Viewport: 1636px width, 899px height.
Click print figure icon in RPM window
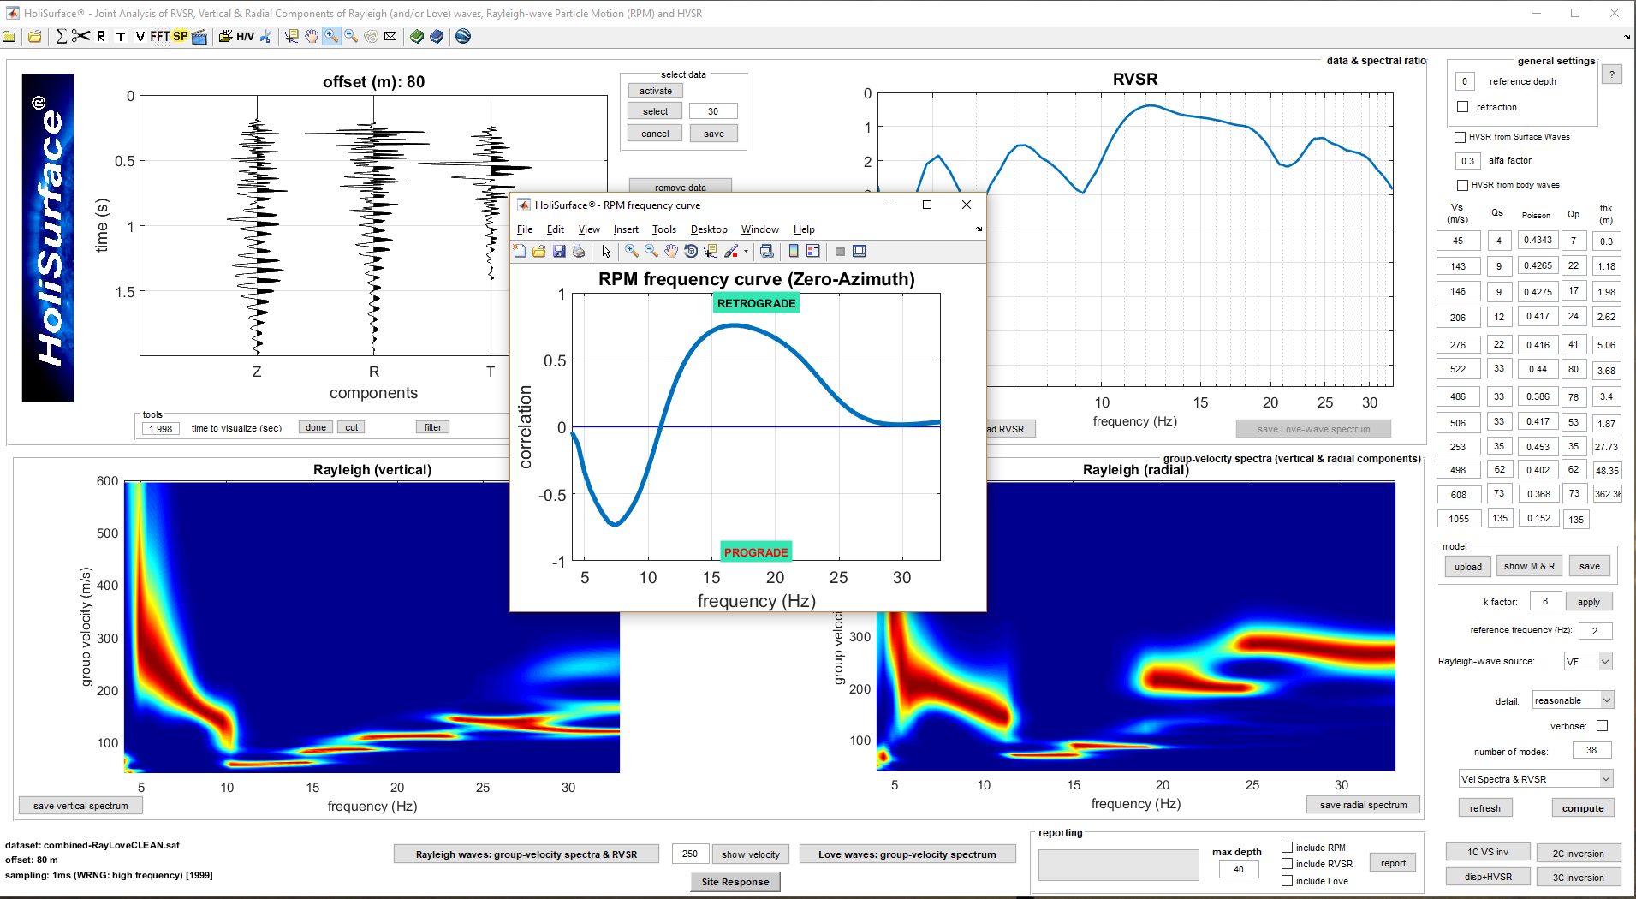pyautogui.click(x=579, y=251)
